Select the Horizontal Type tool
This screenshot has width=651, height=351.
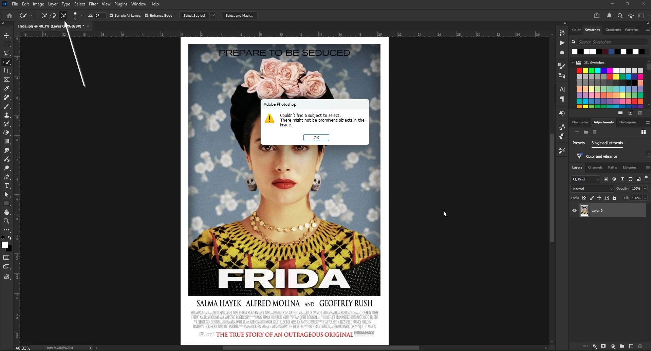[6, 186]
